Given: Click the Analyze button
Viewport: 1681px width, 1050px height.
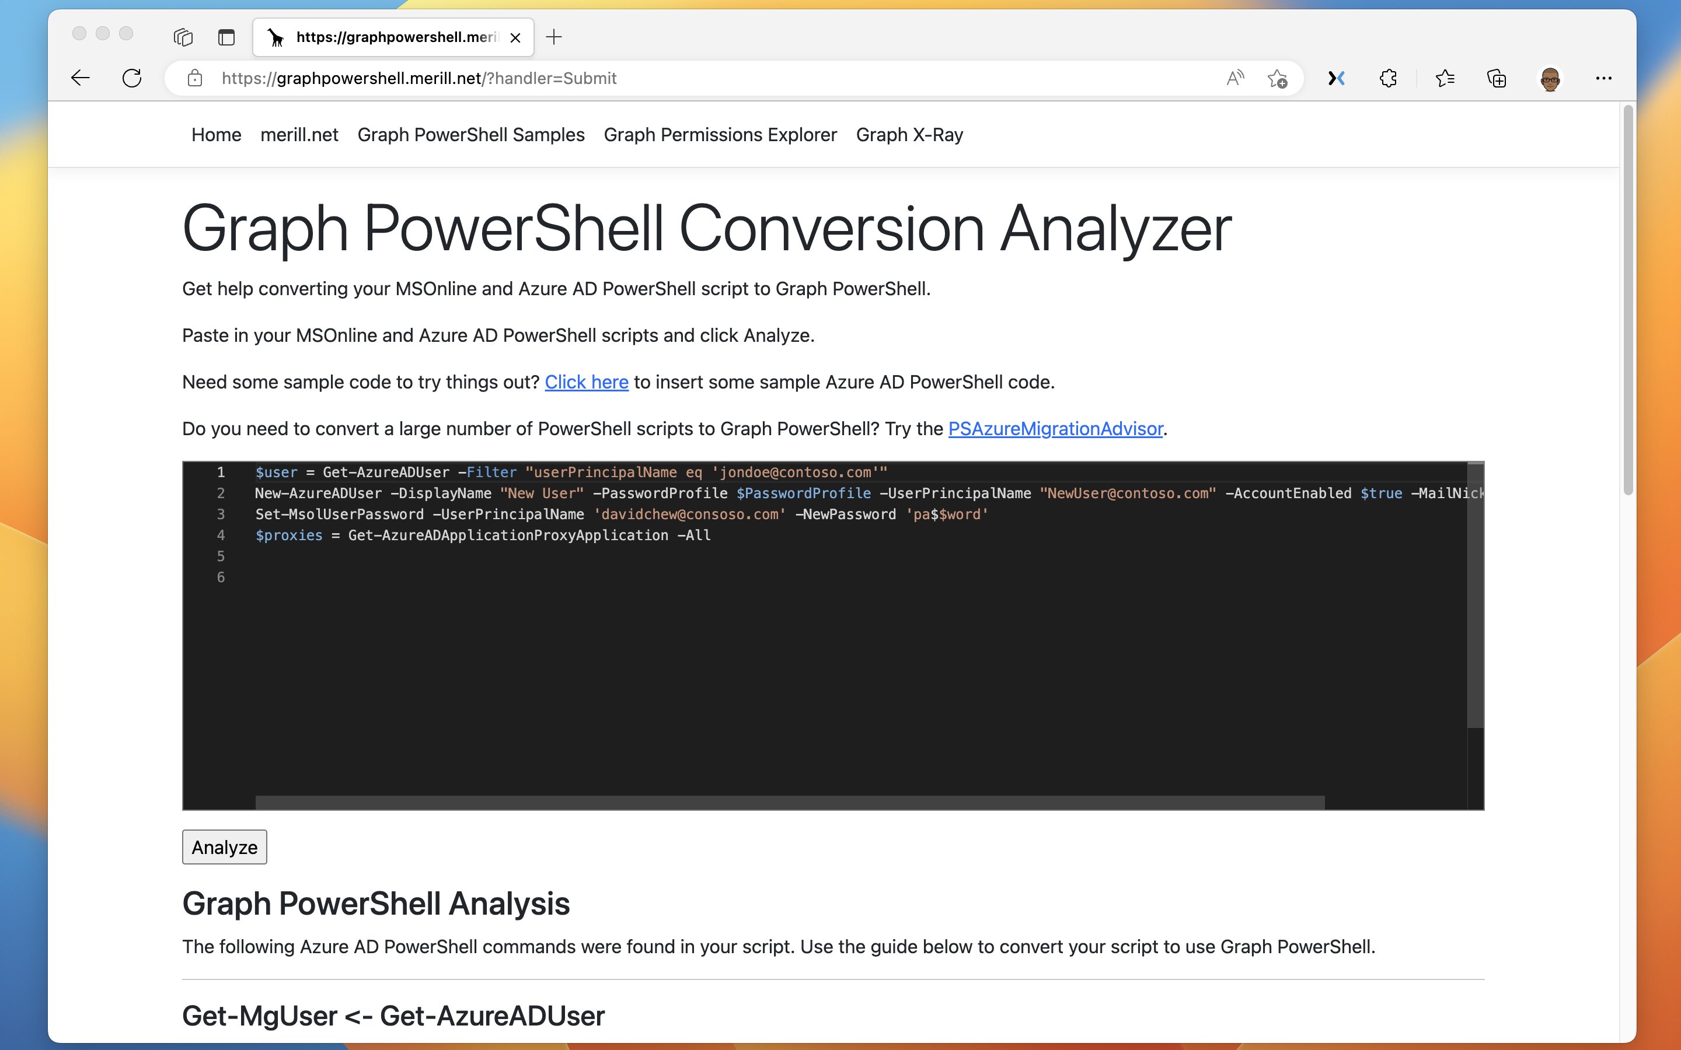Looking at the screenshot, I should pyautogui.click(x=224, y=847).
